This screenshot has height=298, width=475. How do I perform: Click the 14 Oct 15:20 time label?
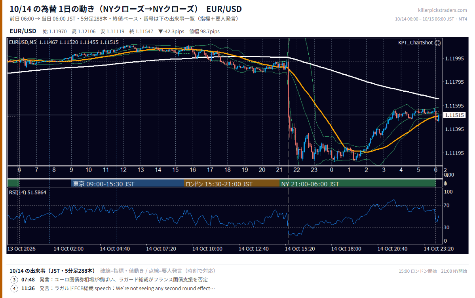pos(300,249)
